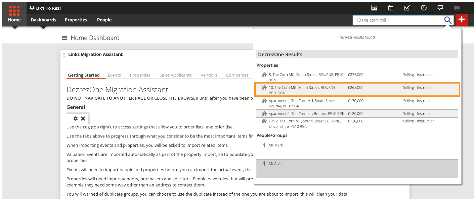The height and width of the screenshot is (200, 475).
Task: Open the tasks checkmark icon in header
Action: 407,8
